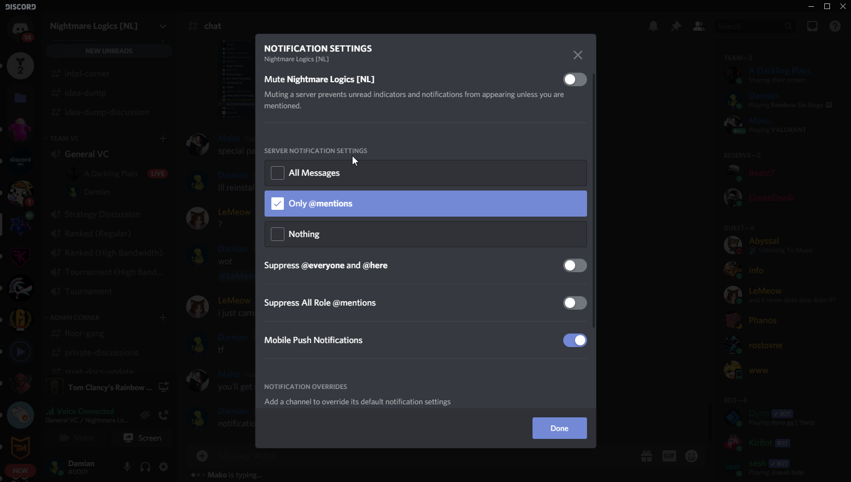Click the Done button
The width and height of the screenshot is (851, 482).
tap(559, 428)
